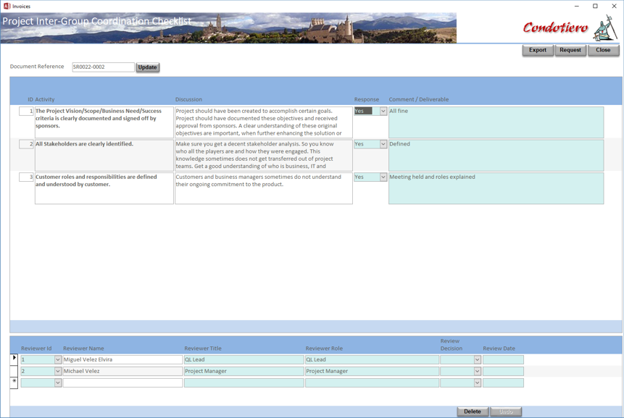Expand Reviewer Id dropdown in new blank row
624x418 pixels.
click(x=58, y=383)
